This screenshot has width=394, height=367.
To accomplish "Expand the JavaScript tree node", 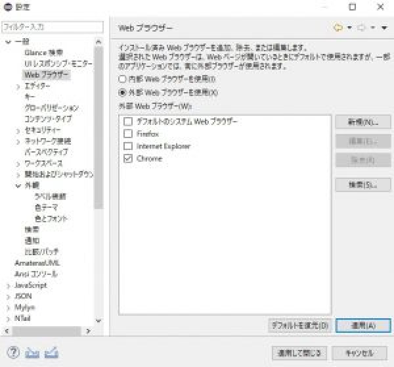I will (x=8, y=285).
